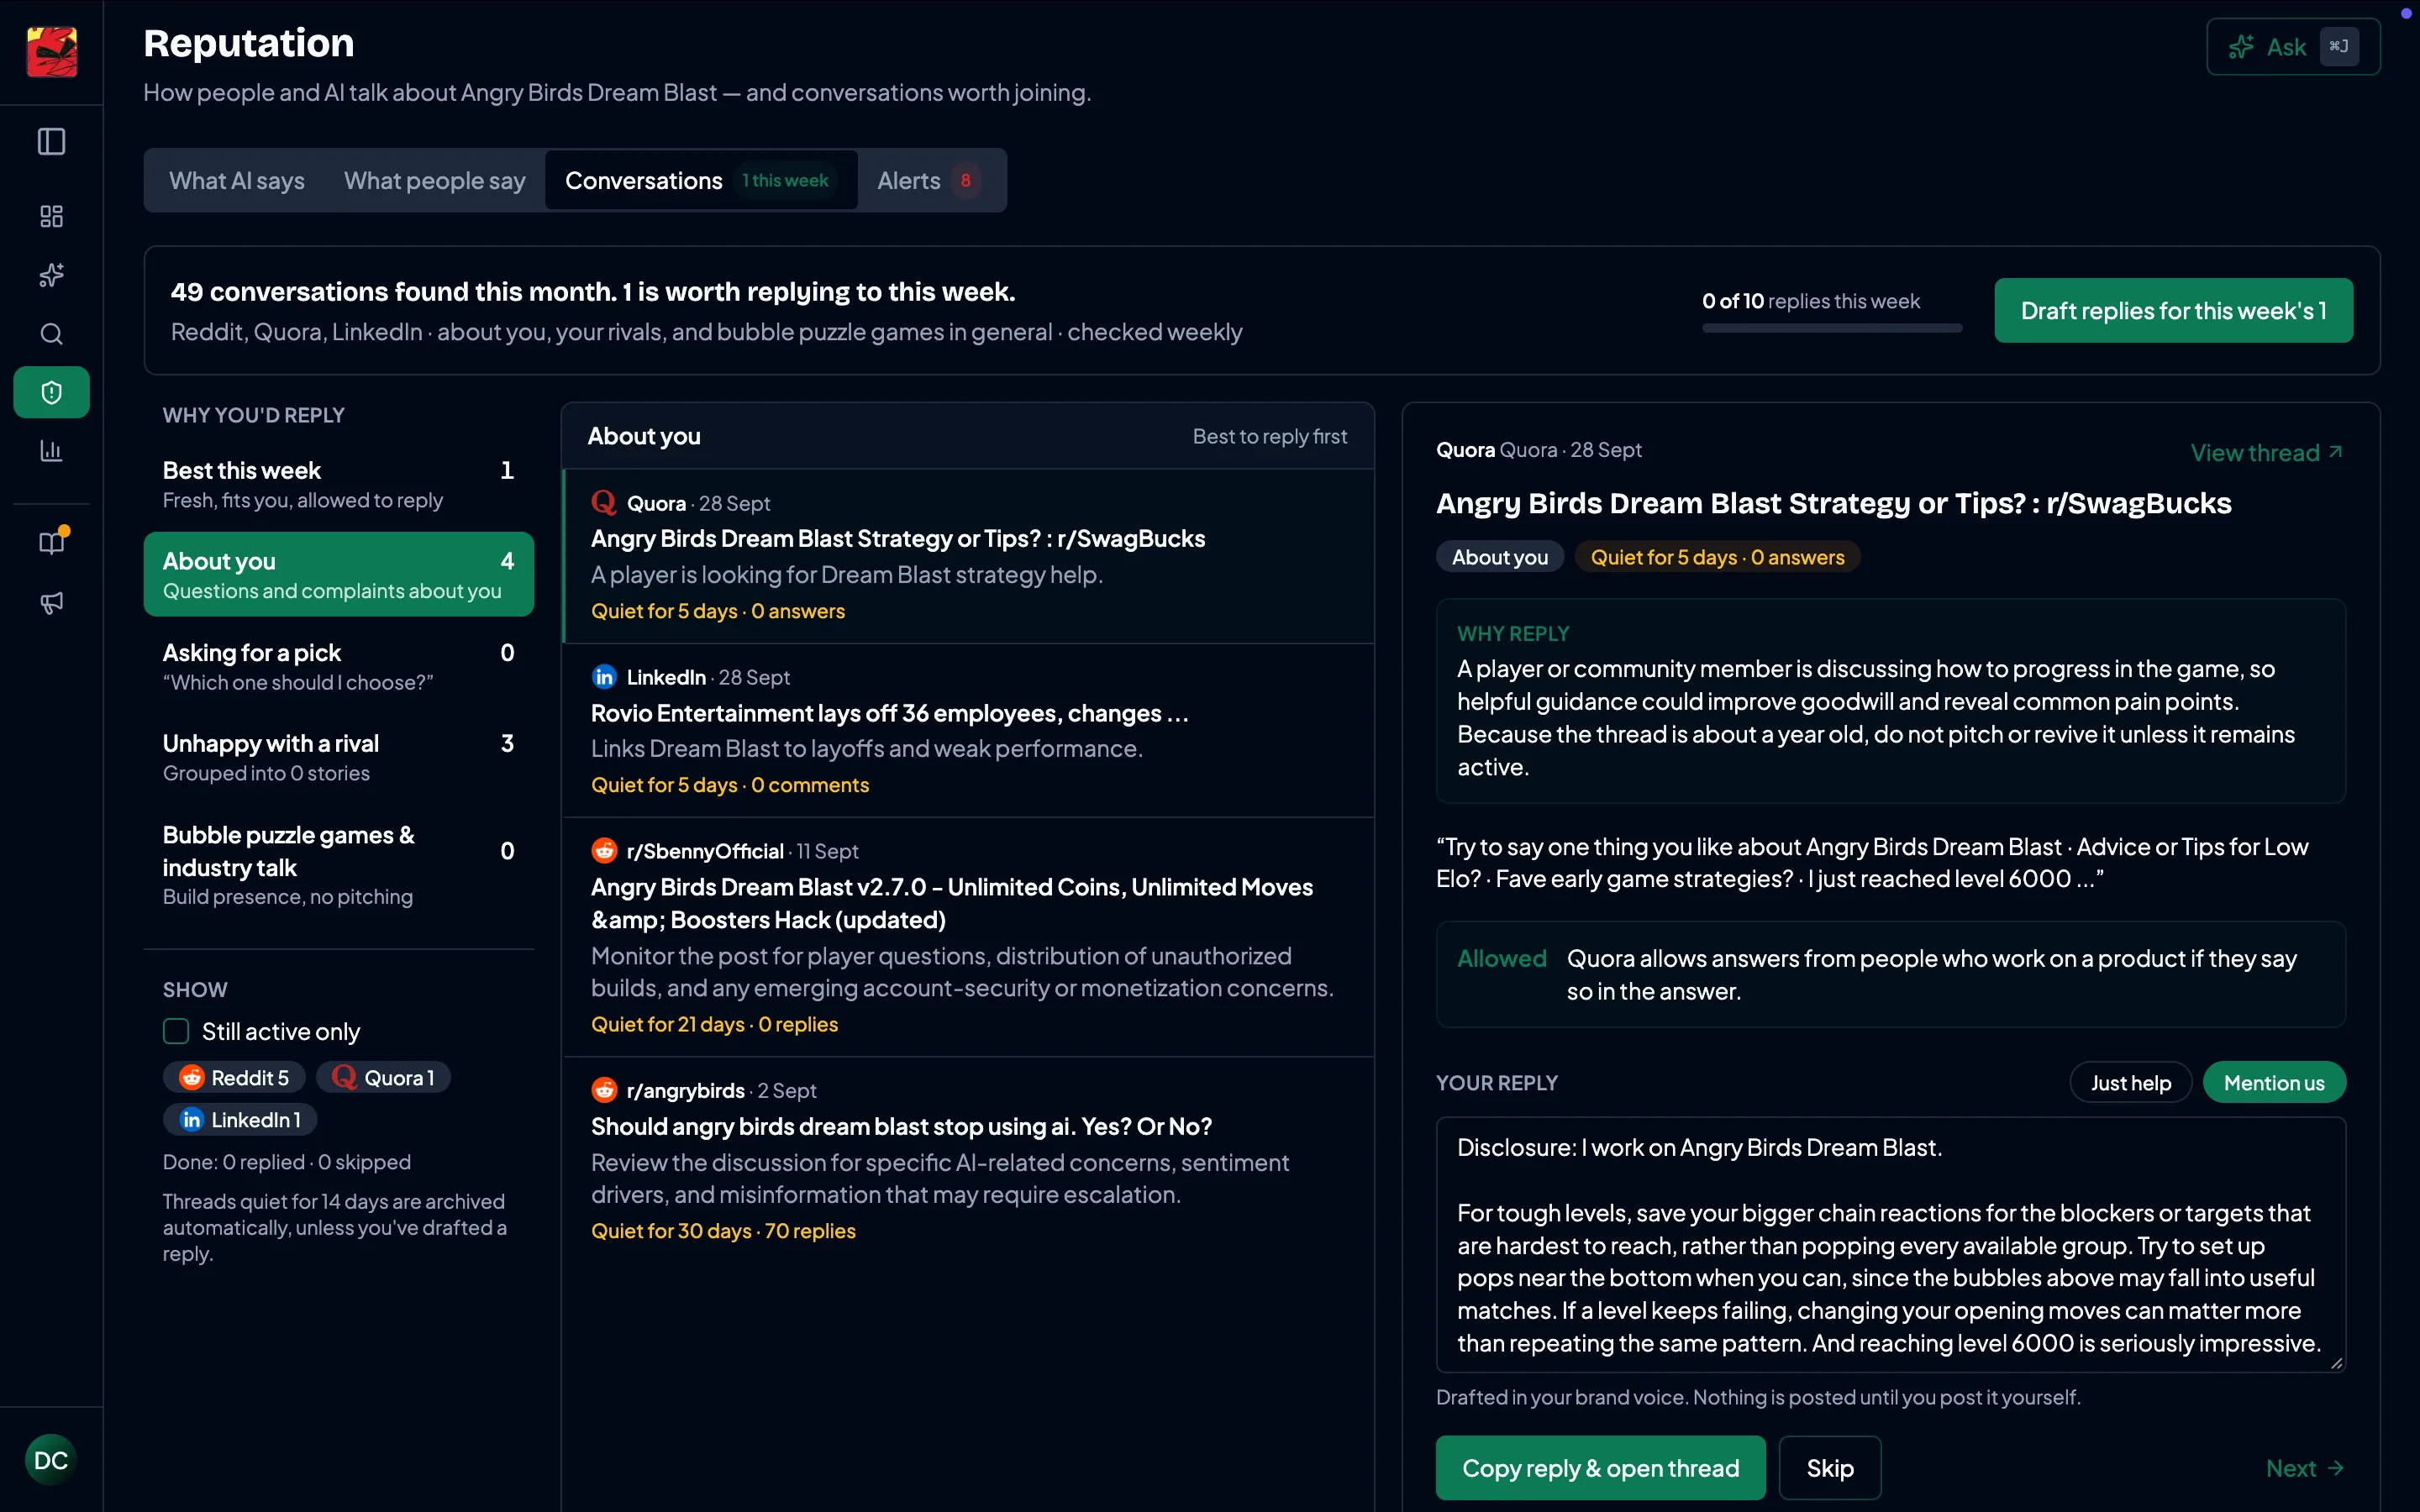Go to the Next conversation
The height and width of the screenshot is (1512, 2420).
pos(2304,1467)
